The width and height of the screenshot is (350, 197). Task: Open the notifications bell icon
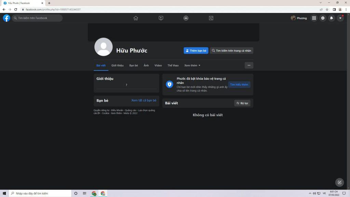pyautogui.click(x=331, y=18)
